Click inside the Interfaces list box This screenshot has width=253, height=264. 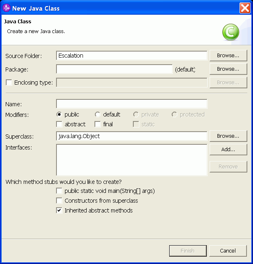[x=132, y=160]
